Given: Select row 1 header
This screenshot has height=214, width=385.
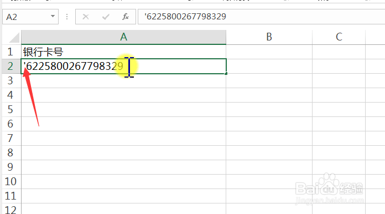Looking at the screenshot, I should coord(11,52).
